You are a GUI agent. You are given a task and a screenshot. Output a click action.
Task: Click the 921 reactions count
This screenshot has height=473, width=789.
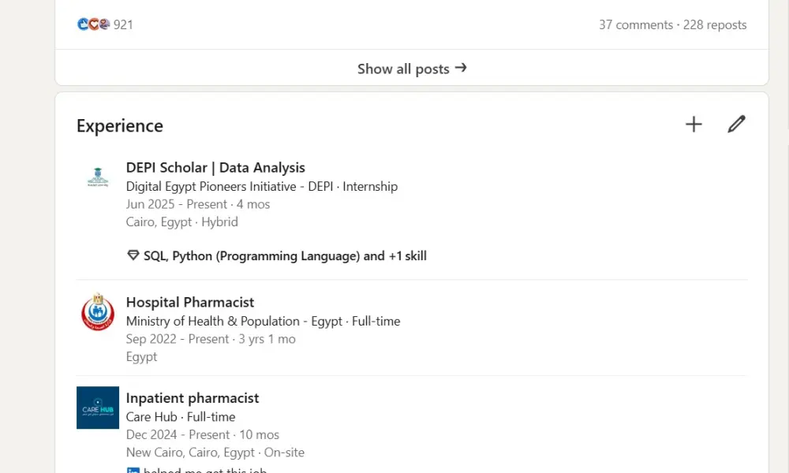coord(123,24)
